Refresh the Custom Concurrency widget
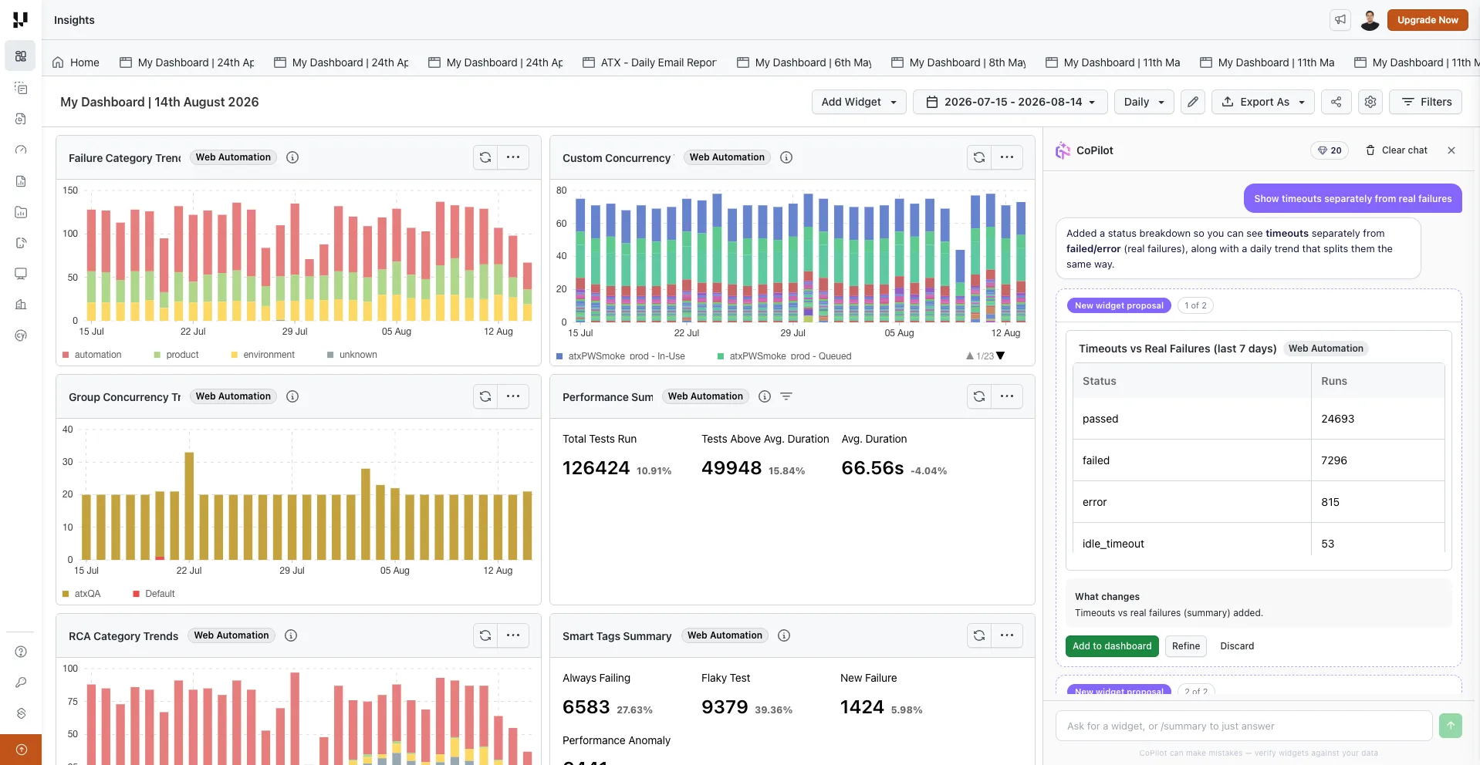The image size is (1480, 765). (x=979, y=157)
